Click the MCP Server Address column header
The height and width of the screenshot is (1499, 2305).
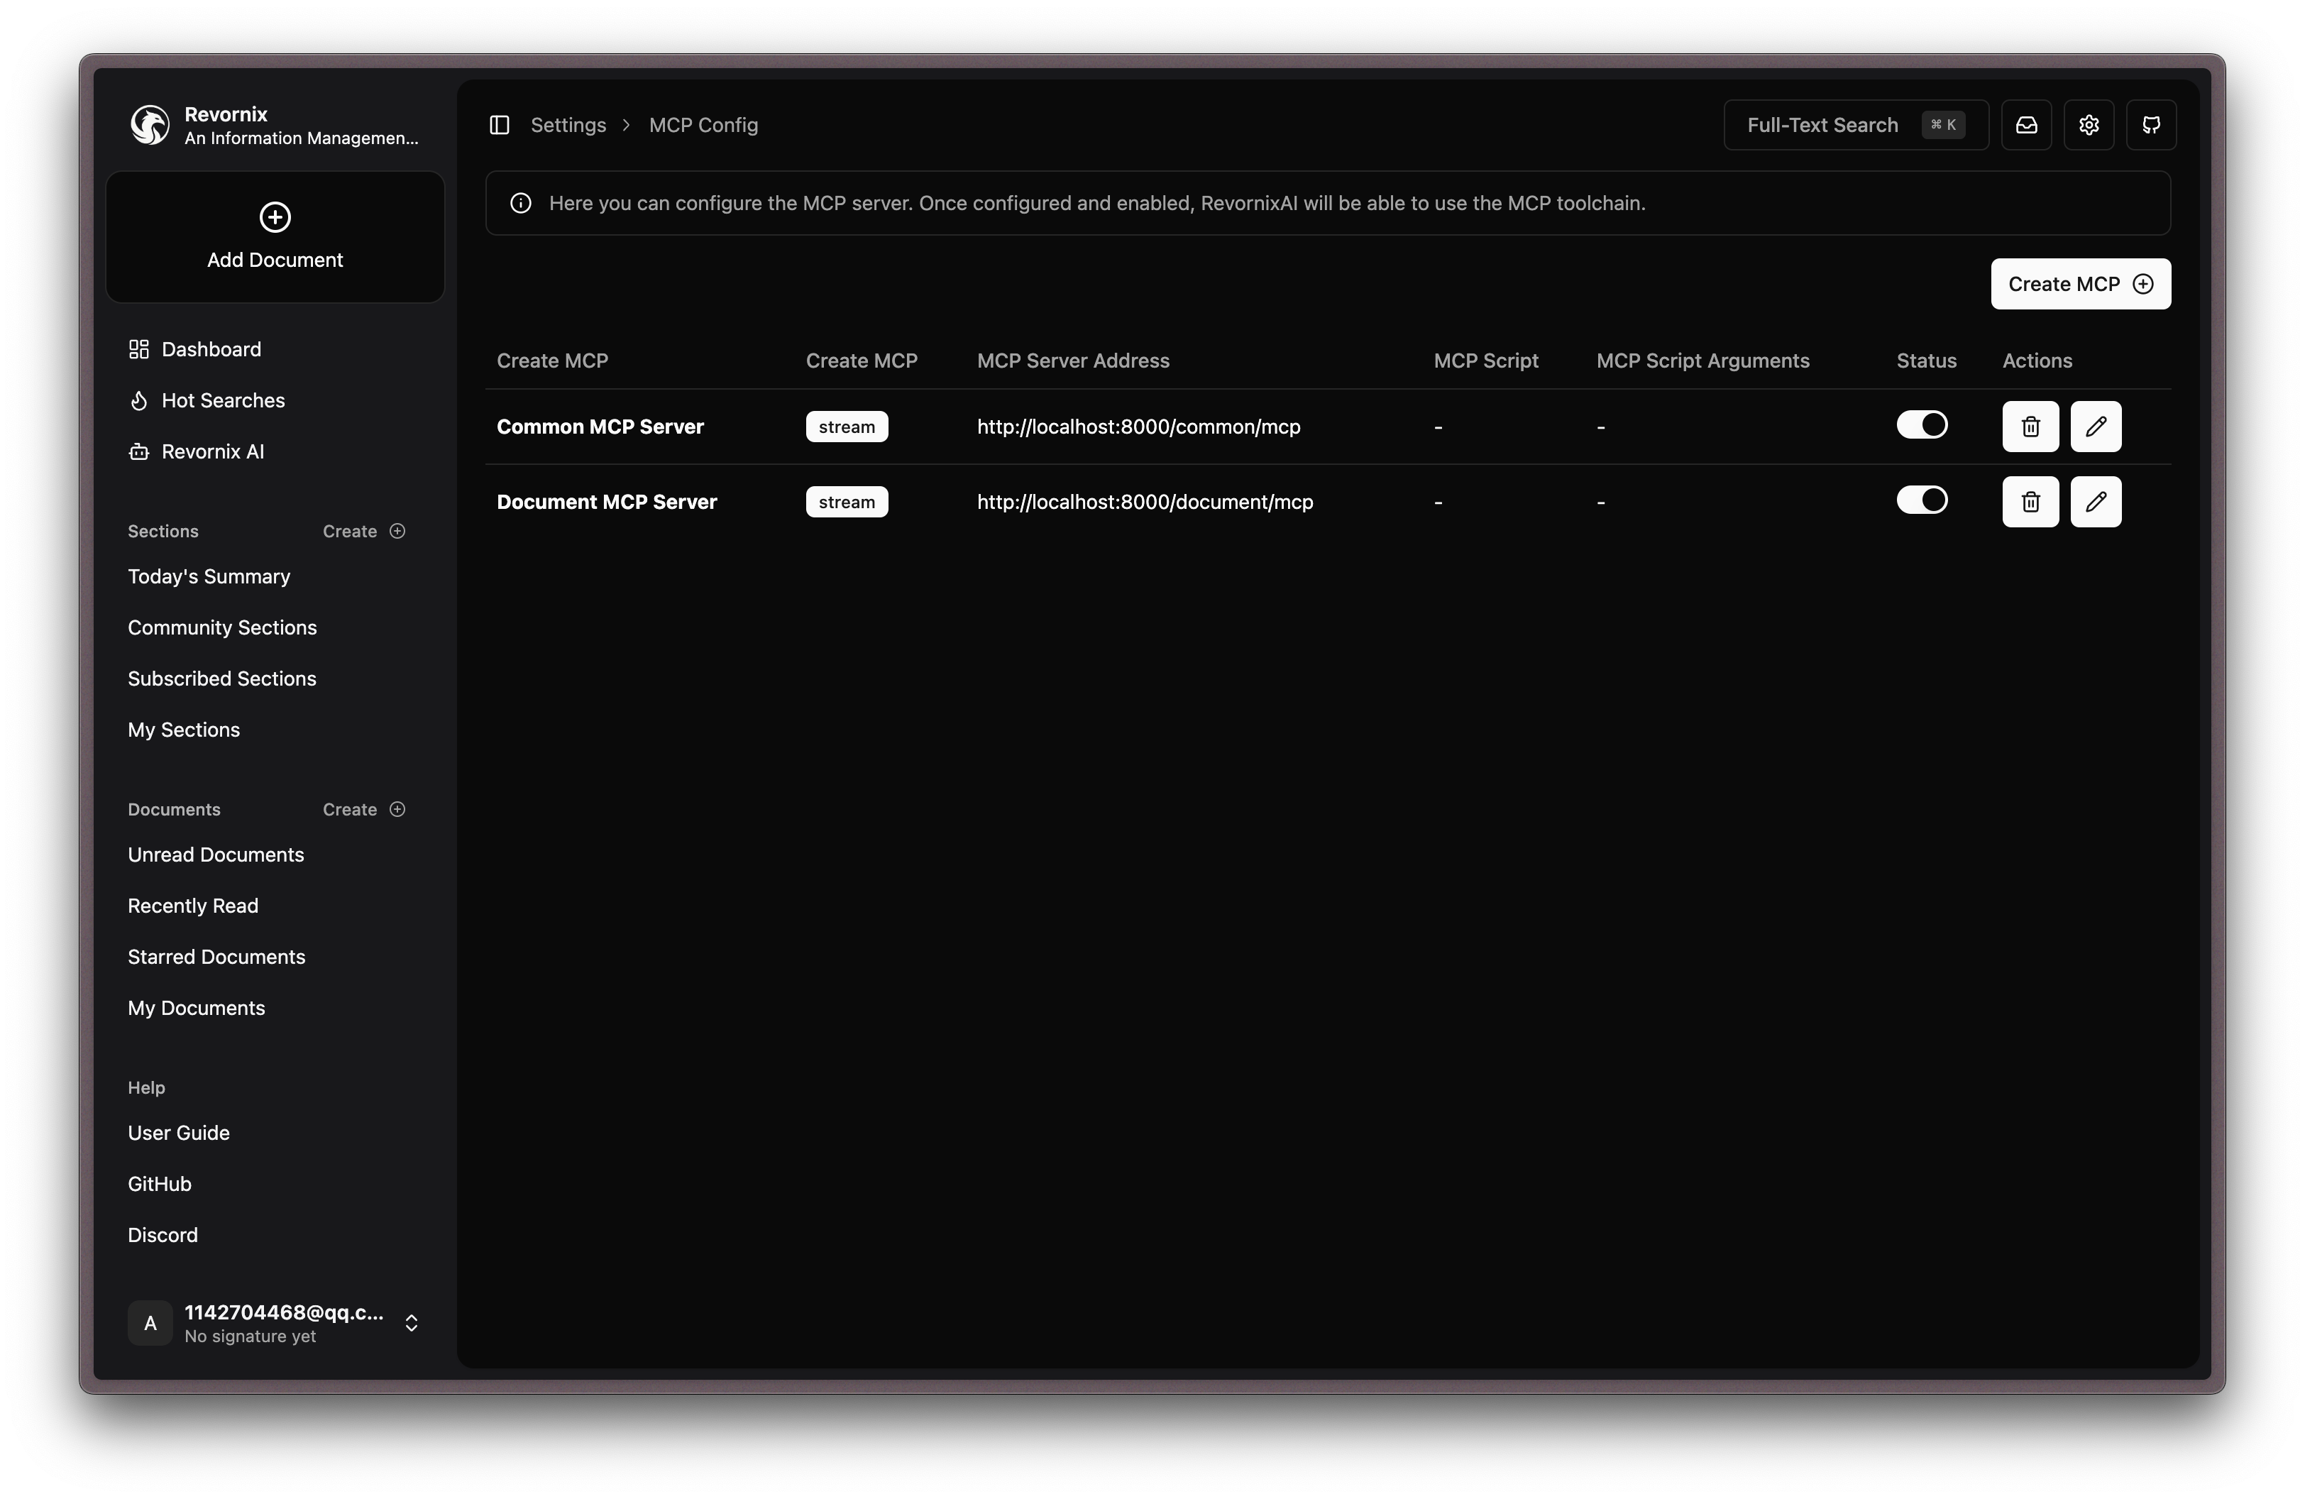1073,361
